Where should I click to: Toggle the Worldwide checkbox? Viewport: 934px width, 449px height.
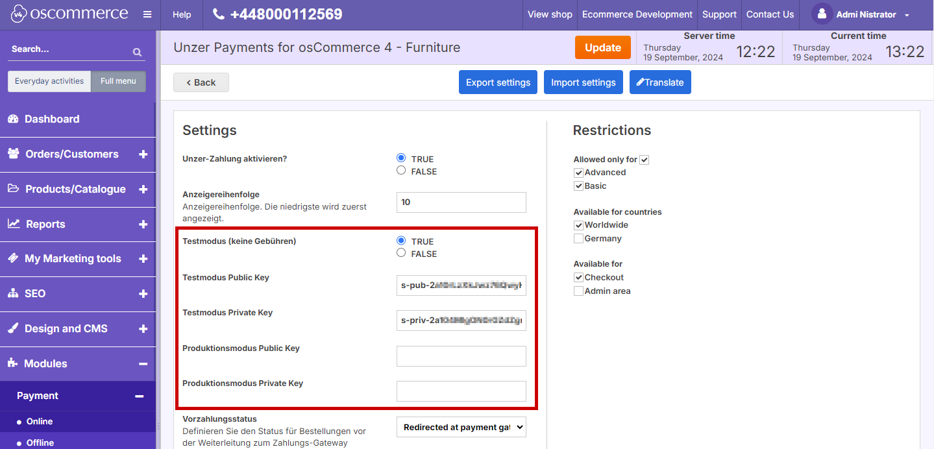coord(578,225)
